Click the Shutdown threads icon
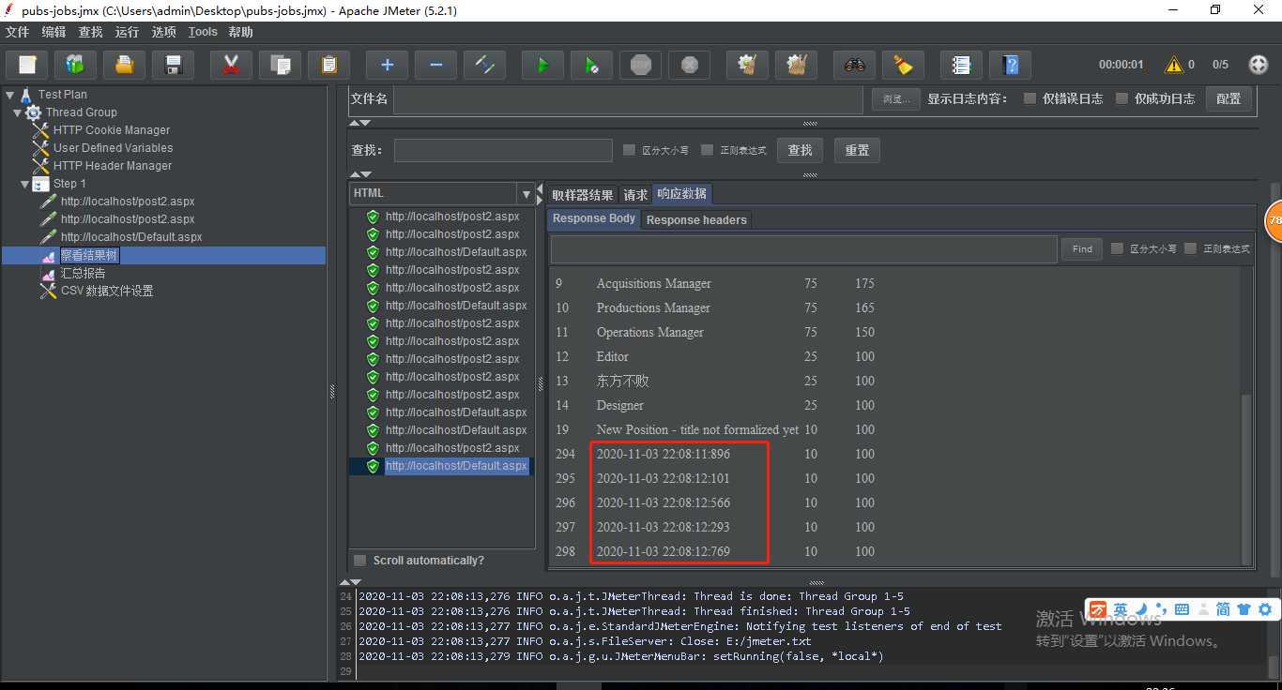This screenshot has height=690, width=1282. click(690, 65)
